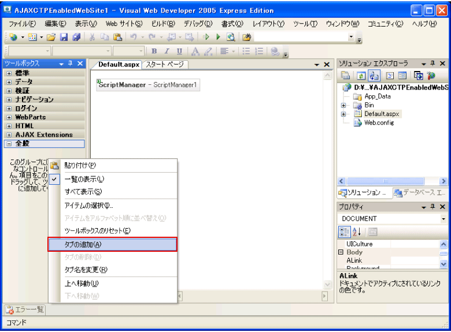Select App_Data folder in Solution Explorer
This screenshot has width=451, height=332.
[x=378, y=96]
